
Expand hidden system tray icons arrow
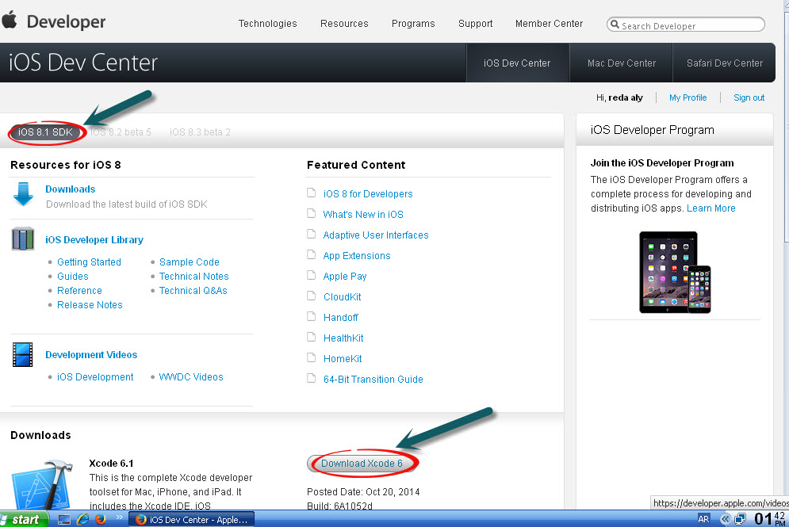(725, 519)
